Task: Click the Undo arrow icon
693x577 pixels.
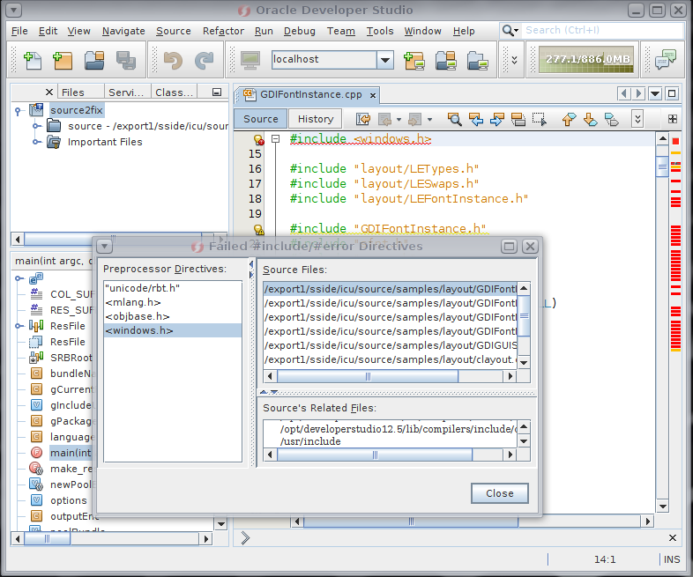Action: [x=173, y=60]
